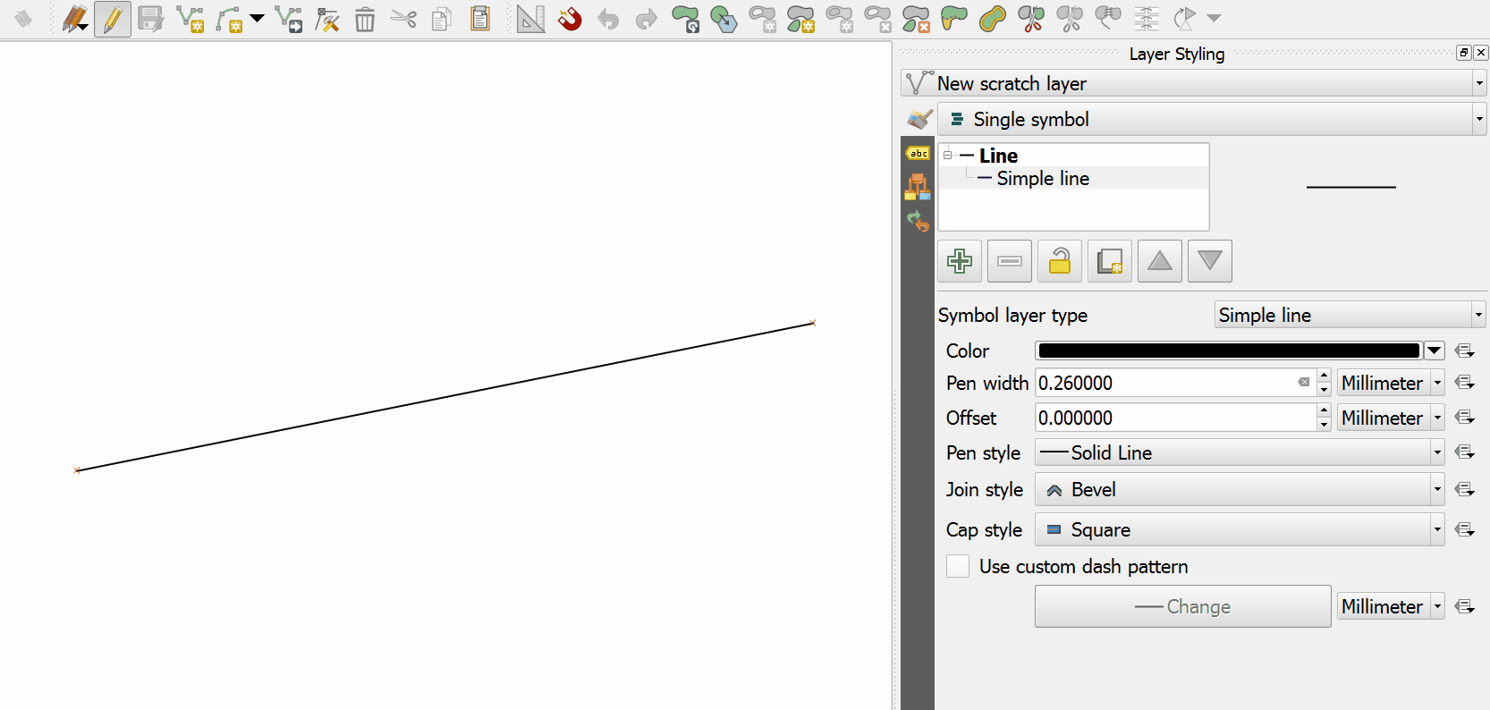Add a symbol layer with green plus

[x=960, y=261]
